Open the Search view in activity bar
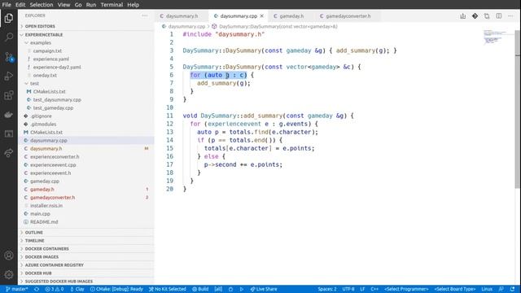 click(x=9, y=37)
